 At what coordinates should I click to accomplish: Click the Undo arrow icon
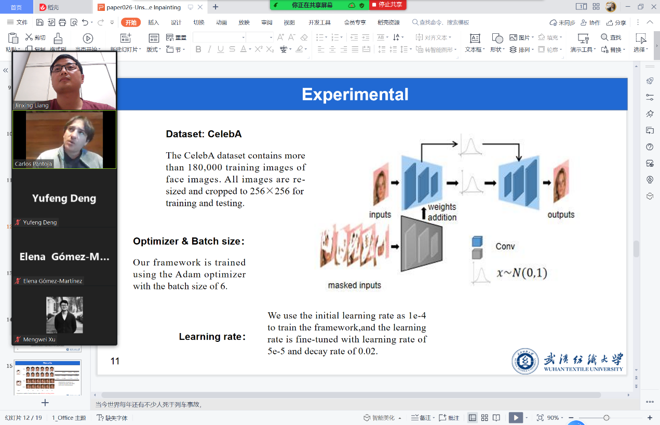(x=85, y=22)
